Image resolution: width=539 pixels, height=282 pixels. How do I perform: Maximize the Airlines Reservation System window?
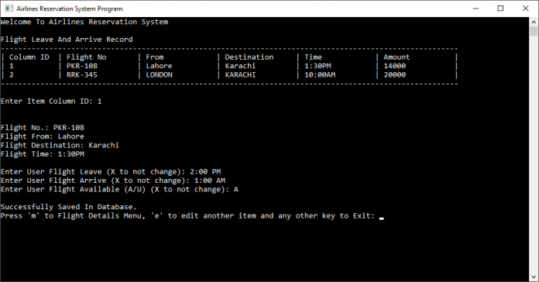[x=500, y=9]
